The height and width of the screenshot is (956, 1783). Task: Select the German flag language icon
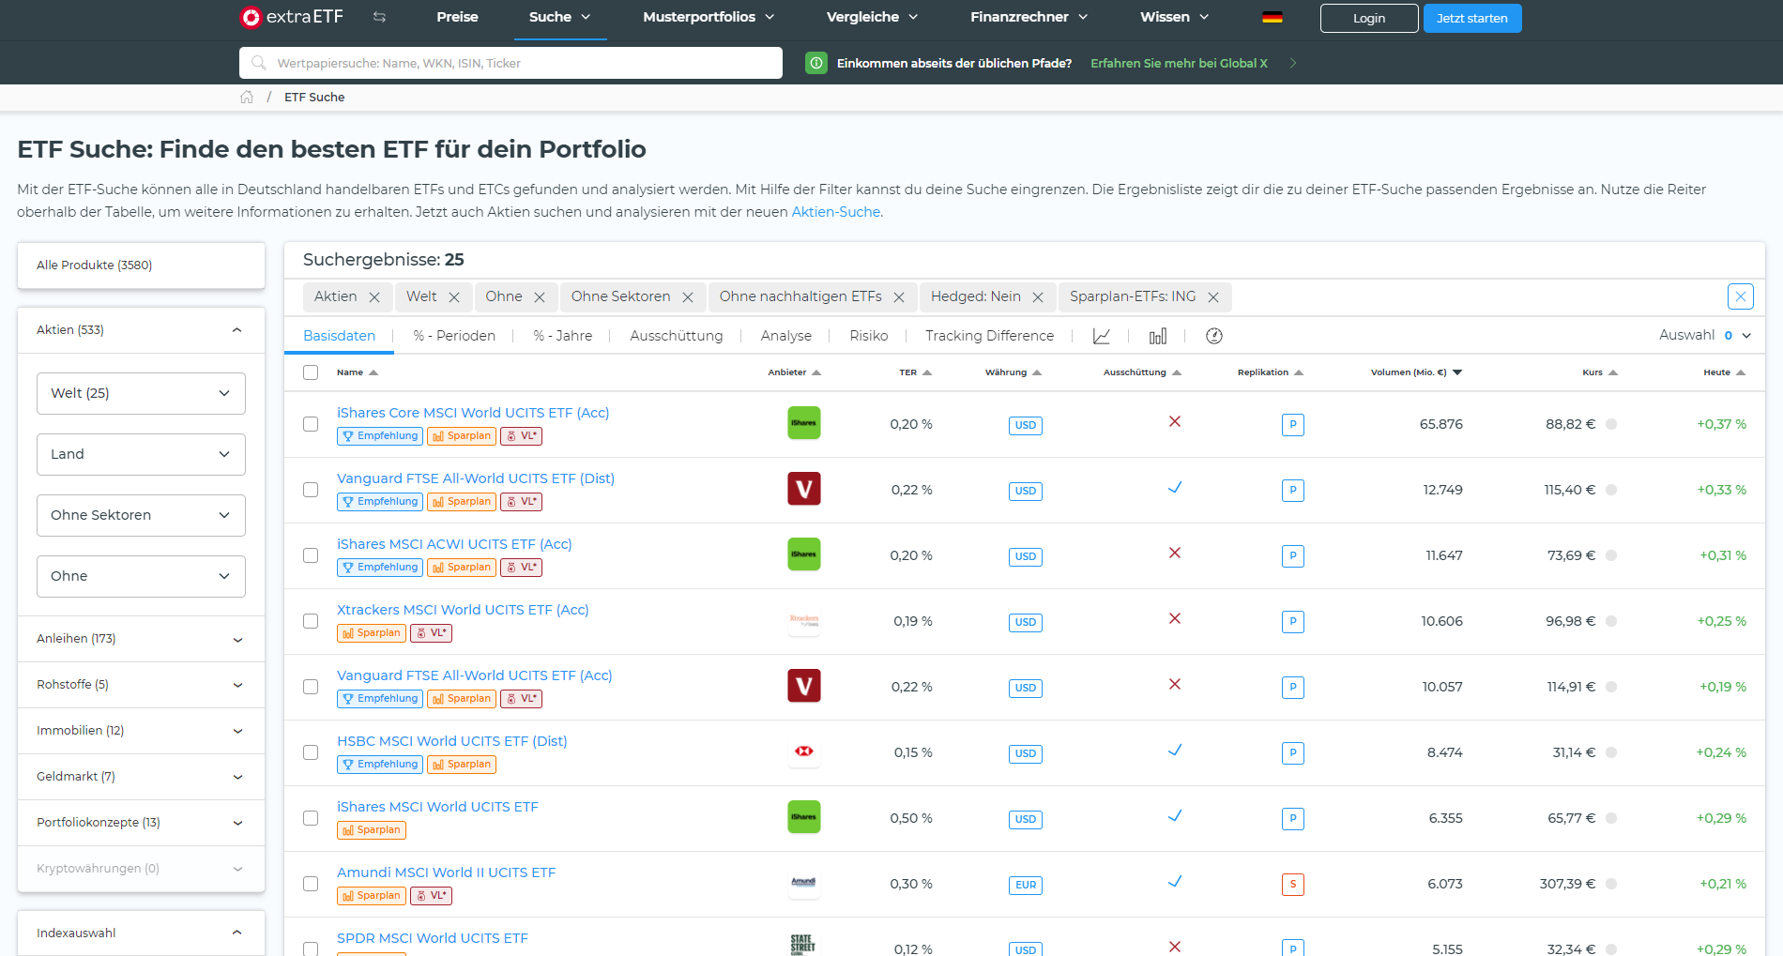[x=1272, y=17]
